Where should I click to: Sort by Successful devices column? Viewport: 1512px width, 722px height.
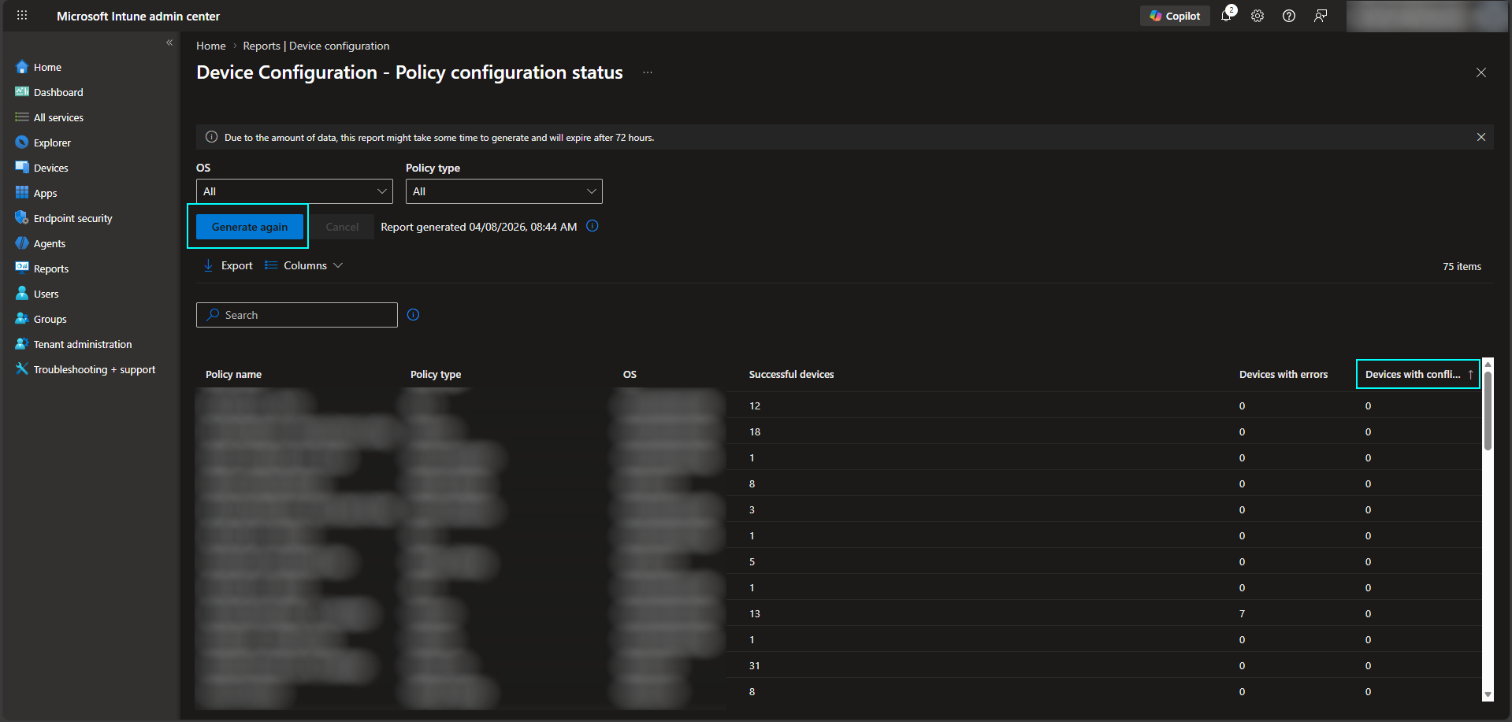tap(791, 374)
